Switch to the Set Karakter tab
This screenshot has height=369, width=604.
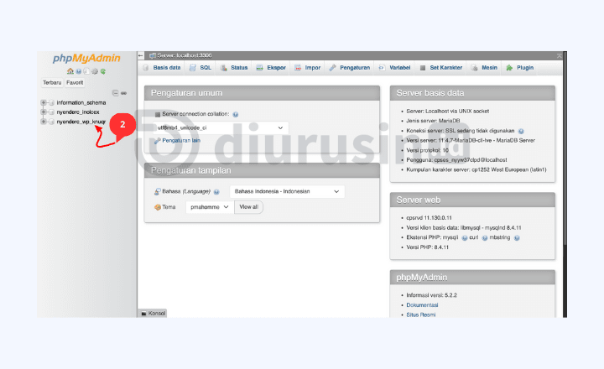[441, 68]
